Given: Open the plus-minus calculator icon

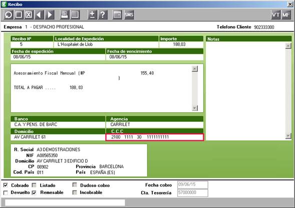Looking at the screenshot, I should (92, 15).
